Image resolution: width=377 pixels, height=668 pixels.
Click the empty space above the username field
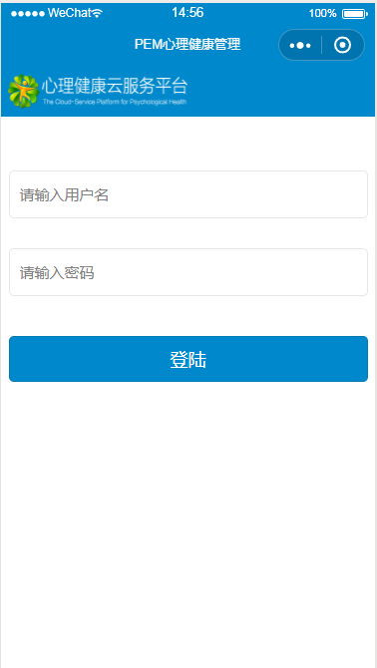tap(188, 144)
